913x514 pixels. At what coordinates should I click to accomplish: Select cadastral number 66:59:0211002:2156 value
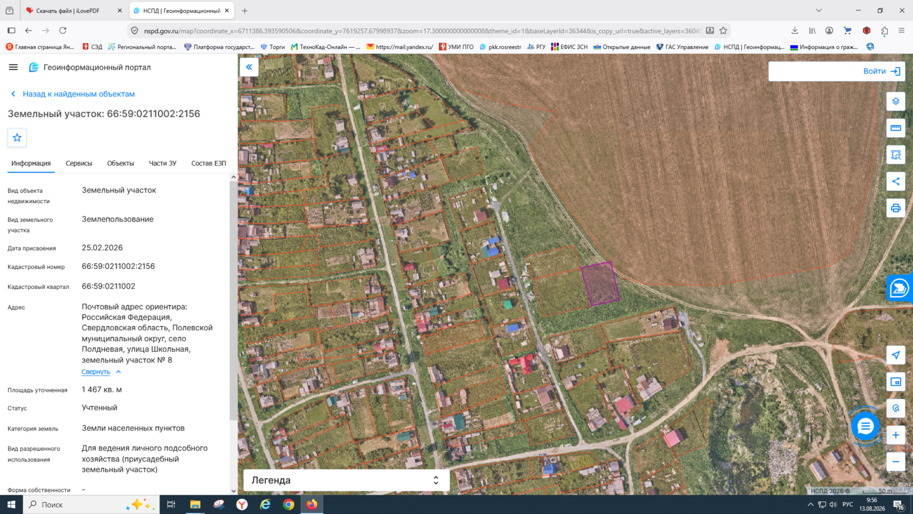coord(118,266)
